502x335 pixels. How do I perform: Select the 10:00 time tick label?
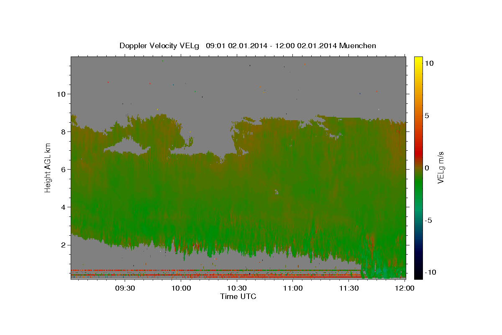click(181, 288)
